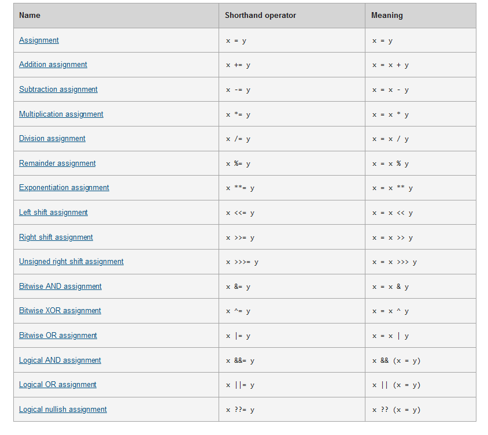The image size is (488, 435).
Task: Select Bitwise OR assignment link
Action: click(58, 336)
